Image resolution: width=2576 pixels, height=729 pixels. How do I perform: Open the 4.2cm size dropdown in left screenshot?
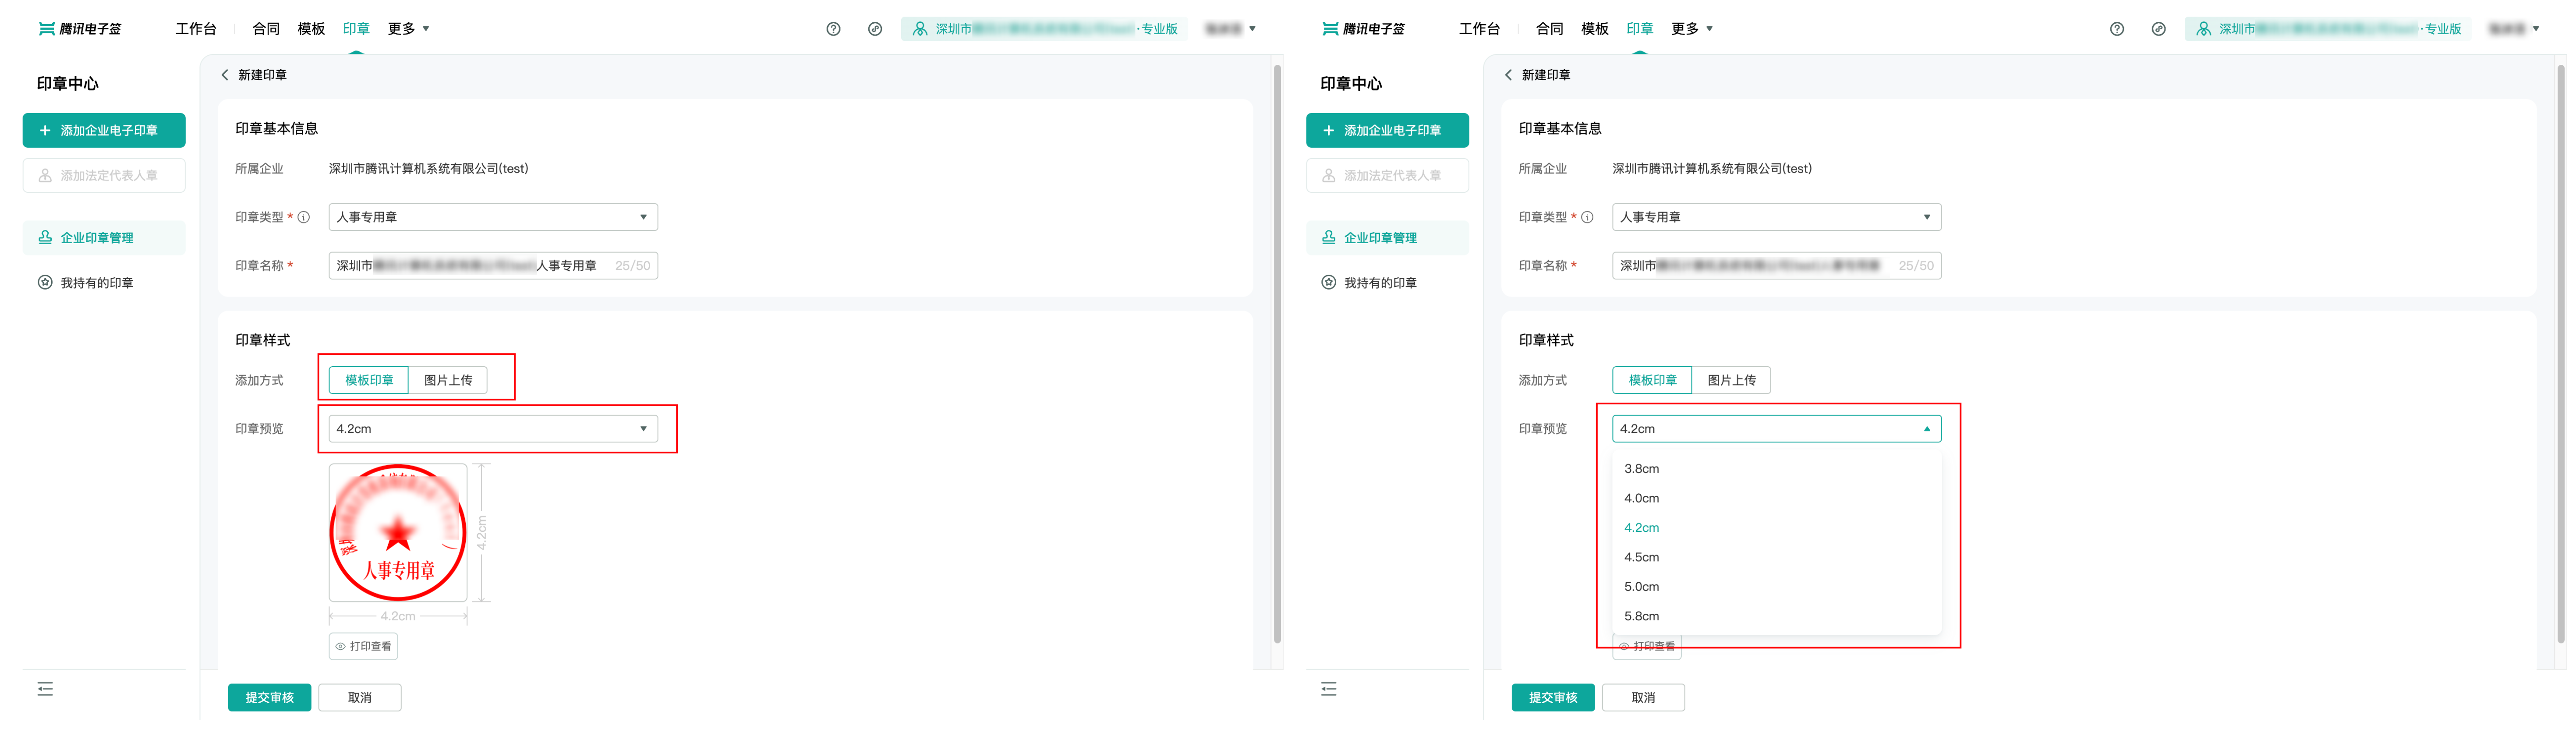pos(493,429)
